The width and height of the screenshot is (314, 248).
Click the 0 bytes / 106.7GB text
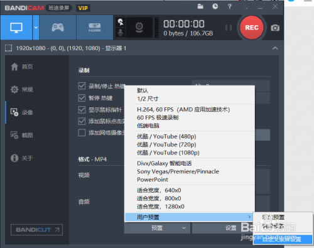(188, 33)
